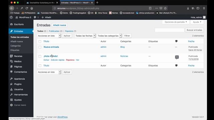Open comment count bubble for Hola mundo
Viewport: 214px width, 120px height.
coord(177,57)
